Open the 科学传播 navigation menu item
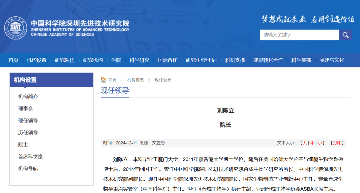 pos(301,60)
